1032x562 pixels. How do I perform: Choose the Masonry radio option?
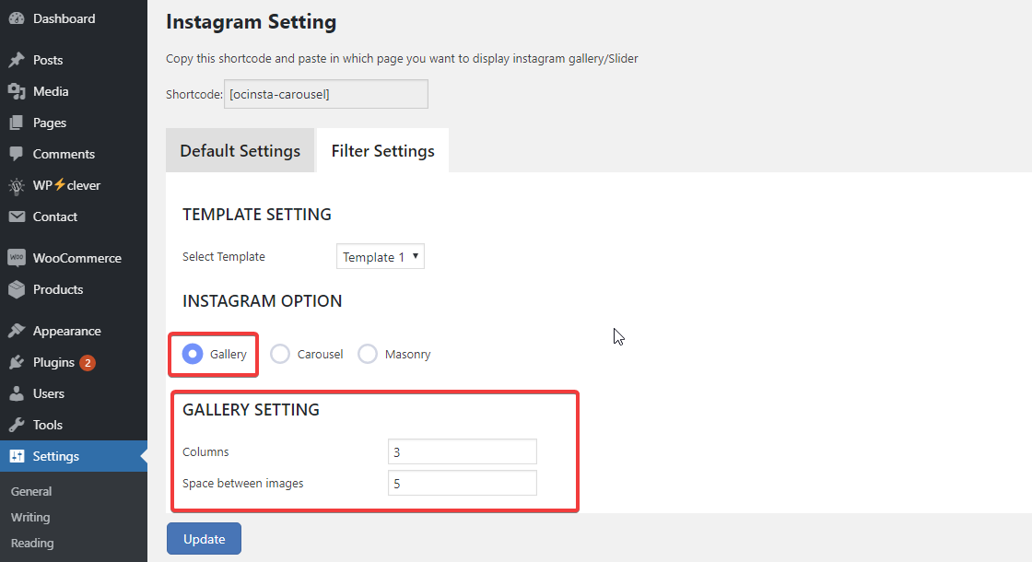[368, 354]
